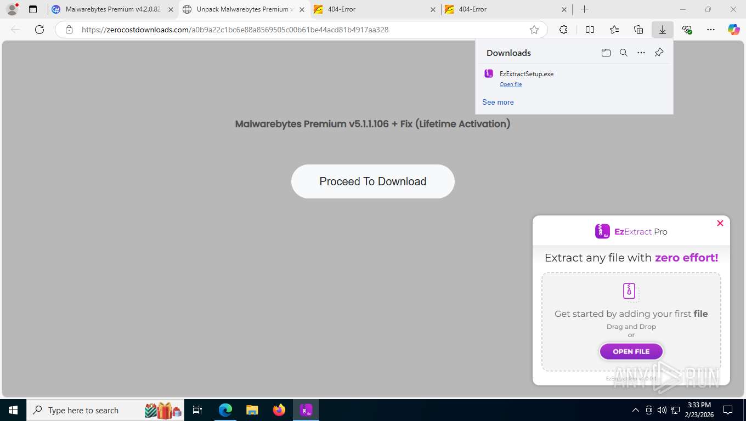Open Copilot sidebar
The height and width of the screenshot is (421, 746).
tap(734, 30)
